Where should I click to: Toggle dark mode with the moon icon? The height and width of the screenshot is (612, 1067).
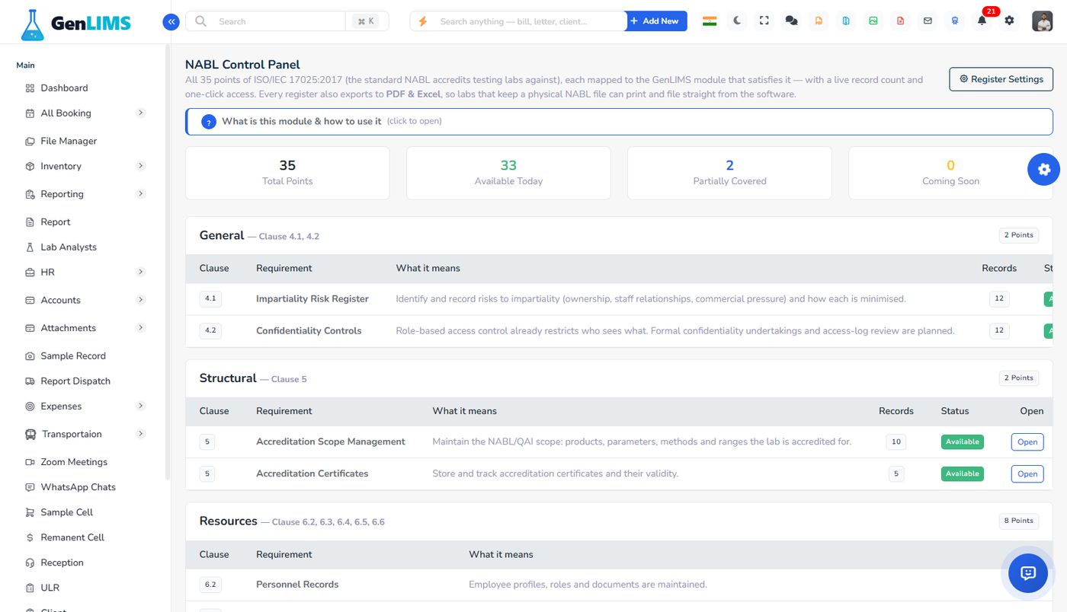[x=737, y=21]
